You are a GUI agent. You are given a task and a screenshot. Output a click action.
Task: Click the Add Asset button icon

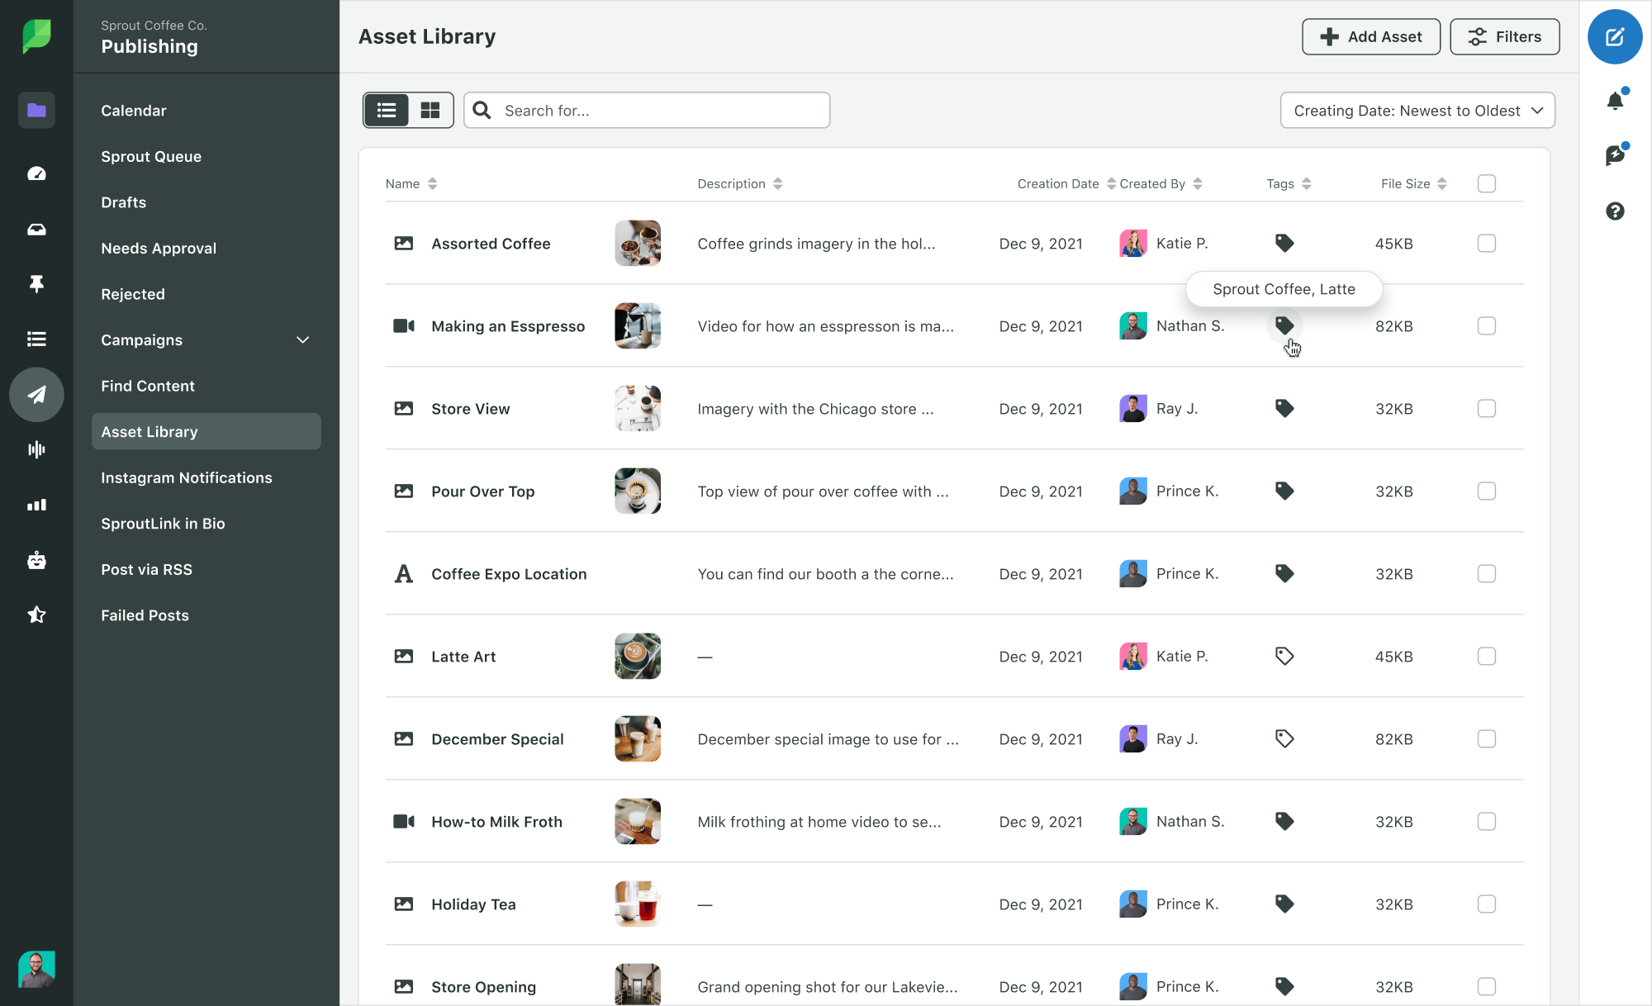1329,36
